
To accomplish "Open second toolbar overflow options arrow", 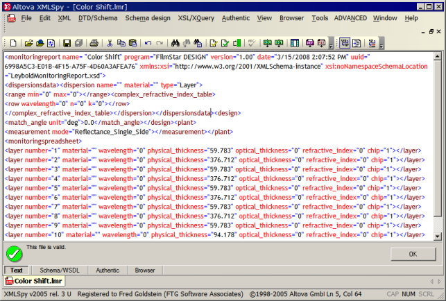I will (381, 44).
